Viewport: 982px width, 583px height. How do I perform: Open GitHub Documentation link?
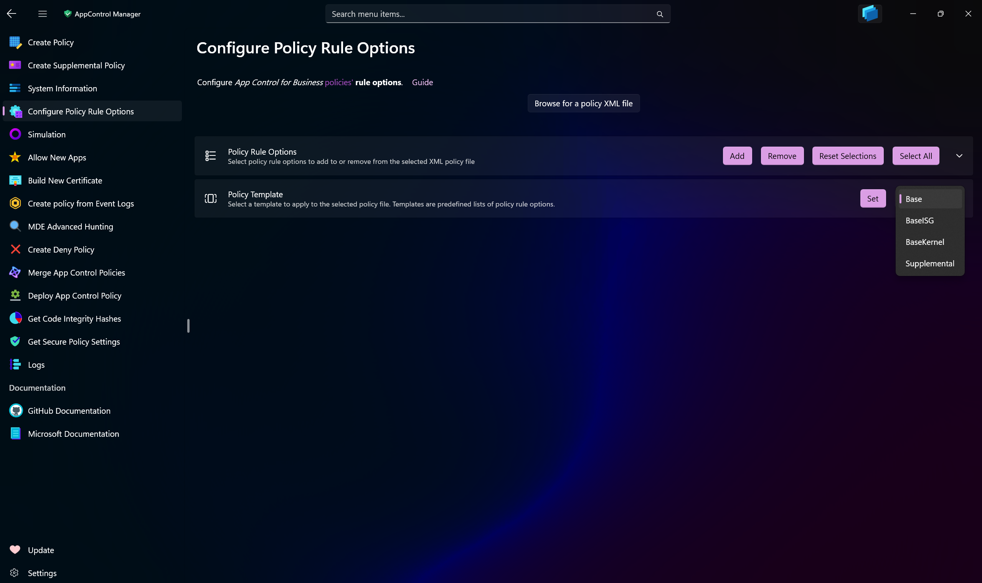92,411
